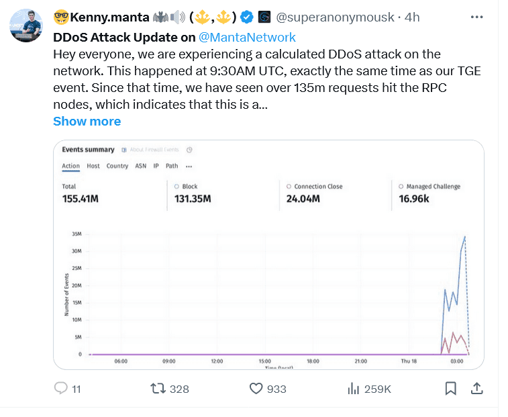Screen dimensions: 508x417
Task: Switch to the Country tab
Action: [x=117, y=166]
